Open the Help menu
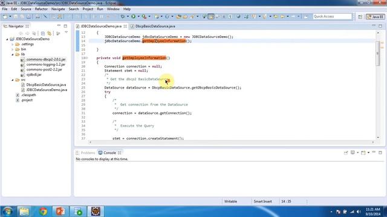The height and width of the screenshot is (217, 387). [127, 9]
